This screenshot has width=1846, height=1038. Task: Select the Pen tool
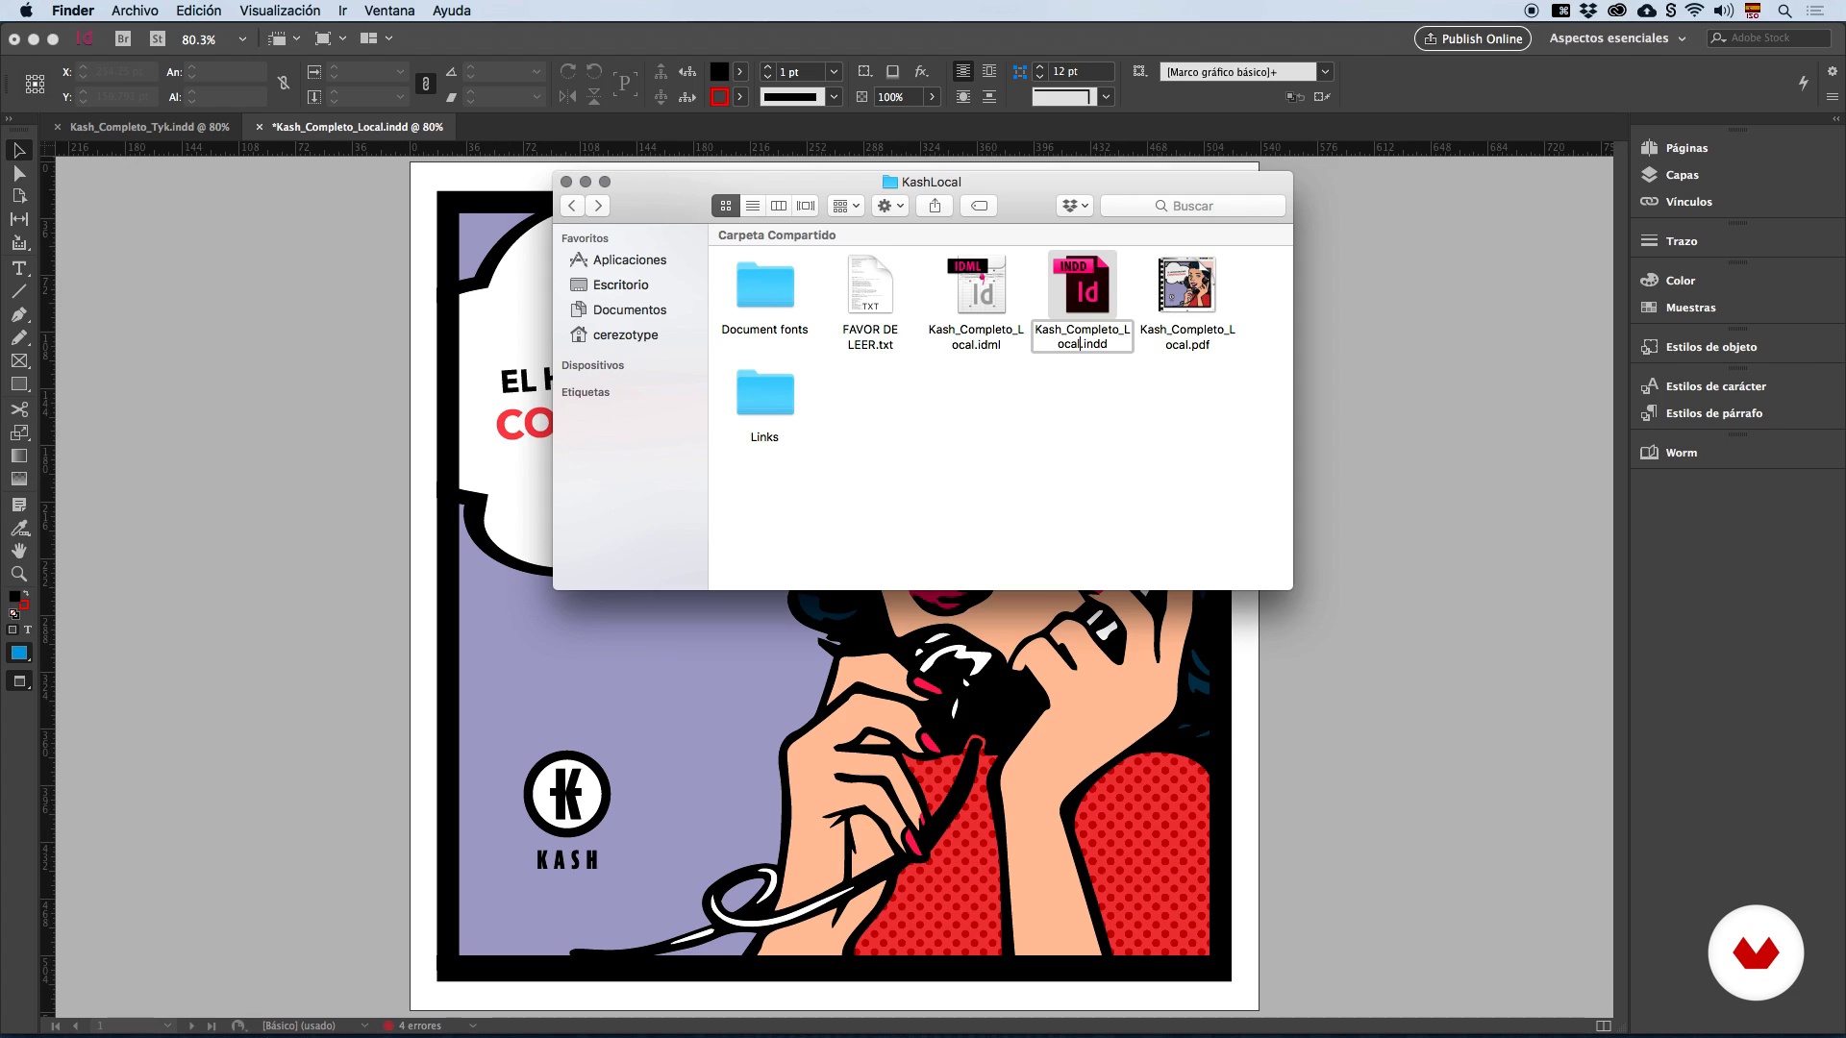click(18, 314)
